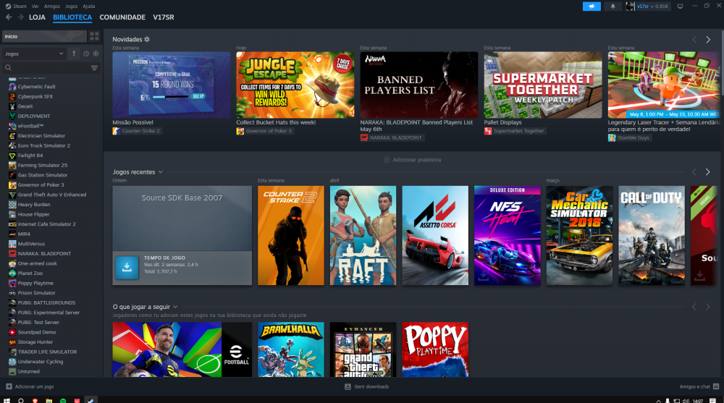The image size is (724, 403).
Task: Switch to the LOJA tab
Action: coord(38,17)
